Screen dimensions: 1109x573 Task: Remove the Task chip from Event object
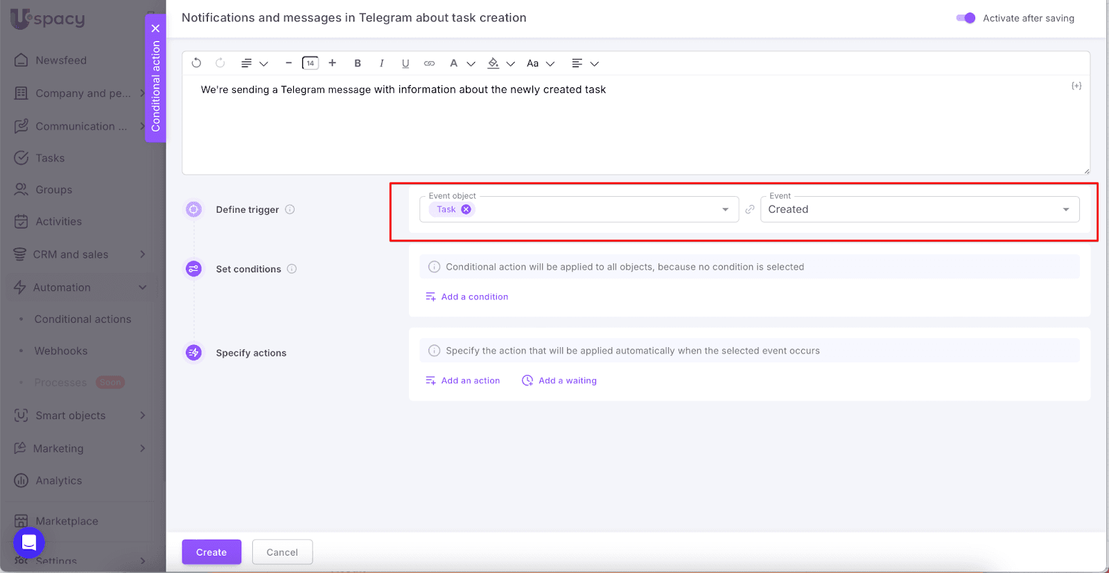tap(466, 209)
